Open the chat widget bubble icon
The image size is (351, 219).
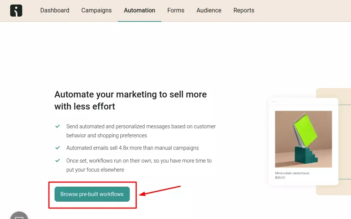pos(19,216)
